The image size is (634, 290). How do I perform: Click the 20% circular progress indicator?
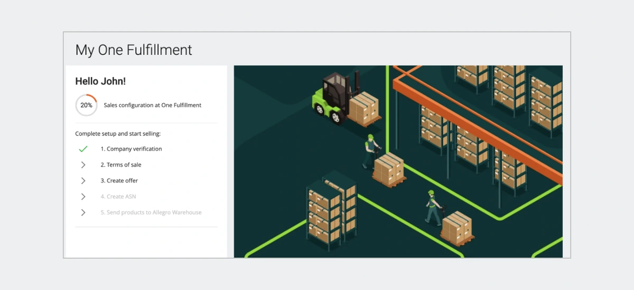(x=86, y=105)
